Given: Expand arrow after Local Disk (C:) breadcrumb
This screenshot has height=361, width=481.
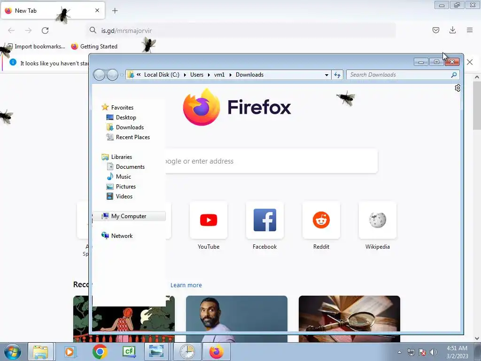Looking at the screenshot, I should pyautogui.click(x=185, y=75).
